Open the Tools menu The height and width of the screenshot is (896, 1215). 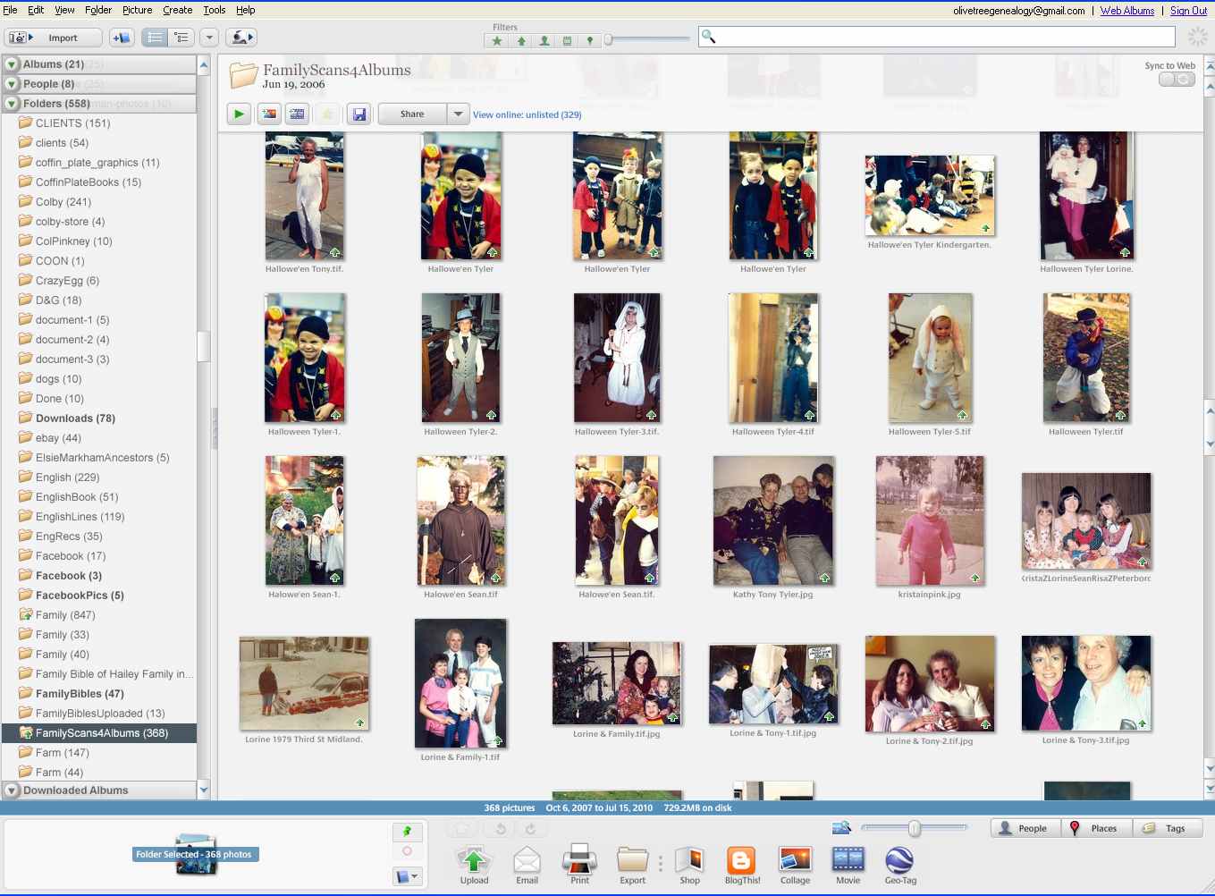(215, 10)
